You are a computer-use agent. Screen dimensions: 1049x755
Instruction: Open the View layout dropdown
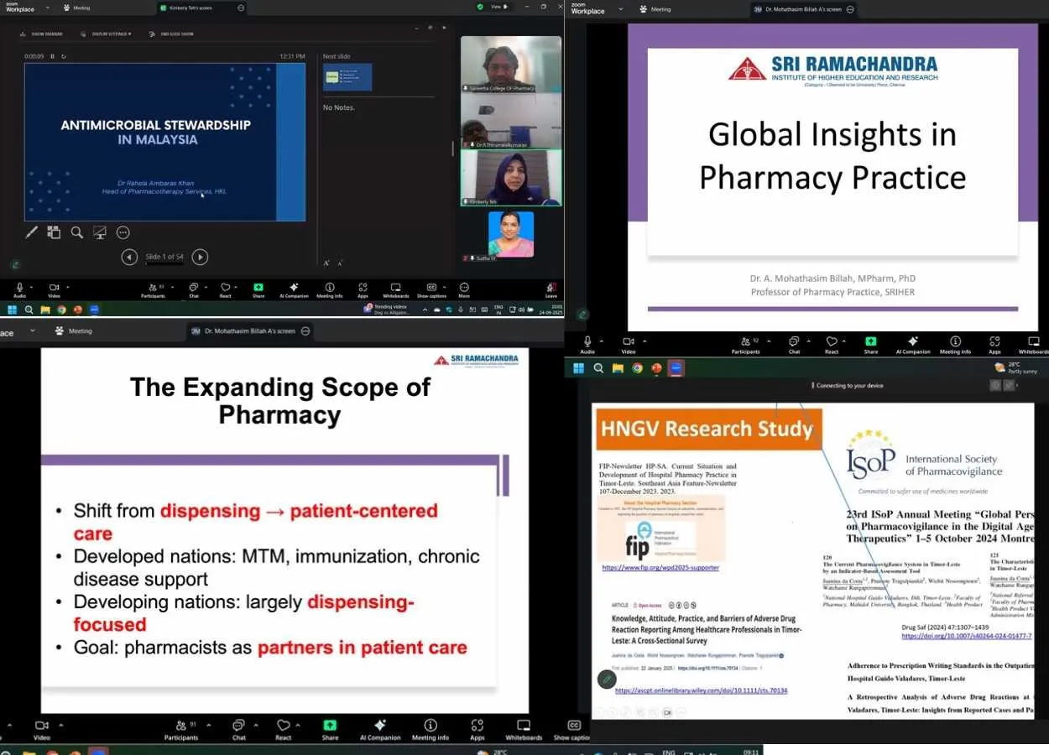click(499, 7)
